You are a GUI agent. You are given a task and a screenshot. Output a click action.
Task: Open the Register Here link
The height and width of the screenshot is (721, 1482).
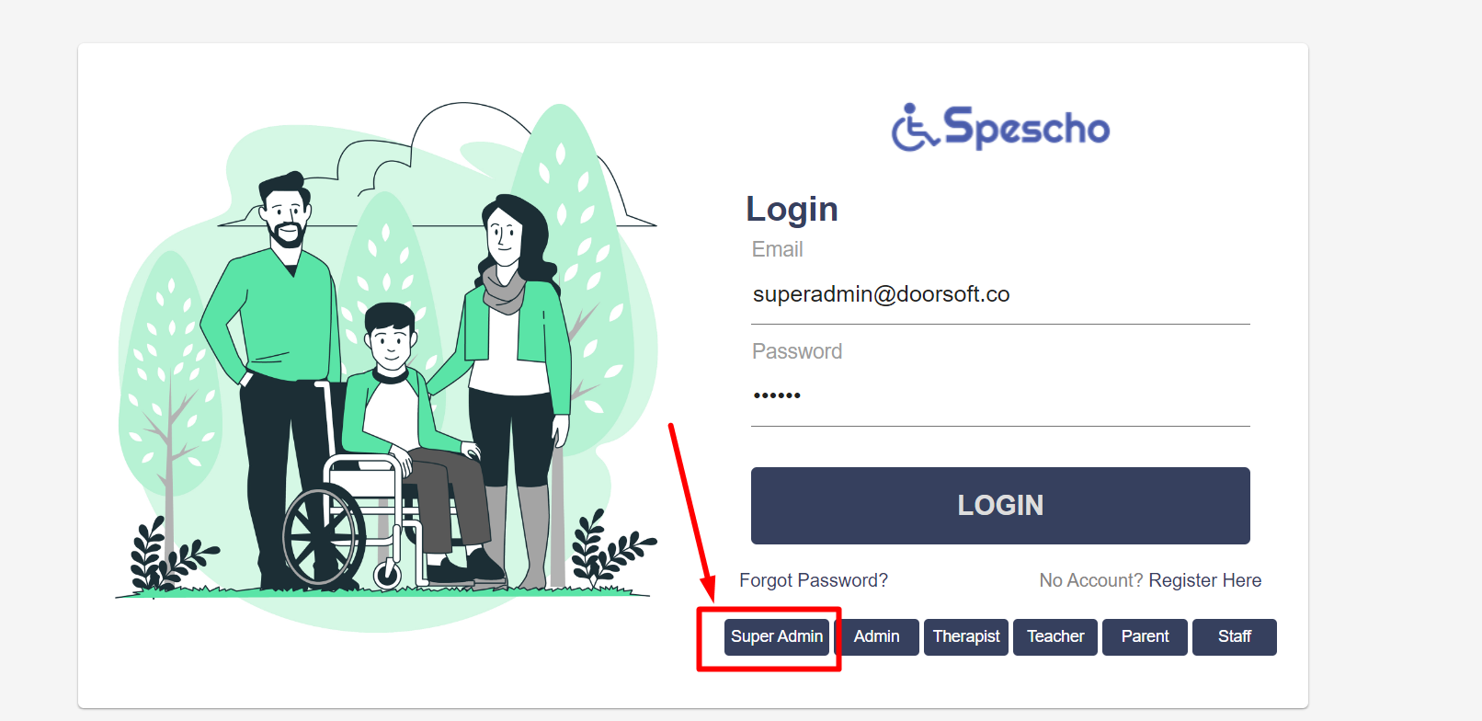click(1205, 580)
